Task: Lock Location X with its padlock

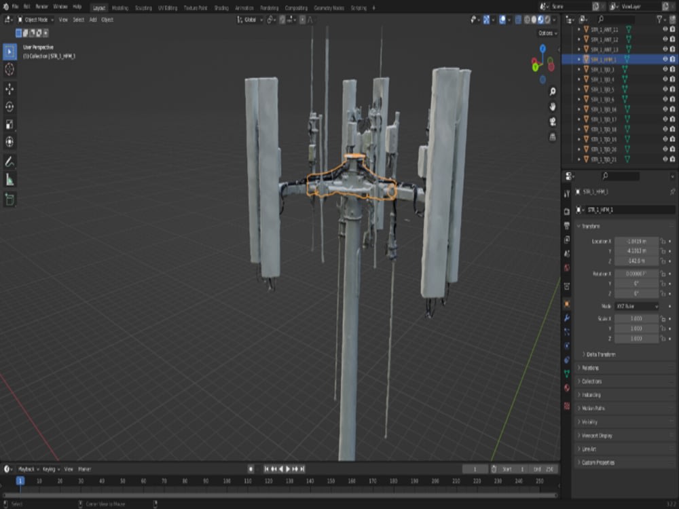Action: pos(663,241)
